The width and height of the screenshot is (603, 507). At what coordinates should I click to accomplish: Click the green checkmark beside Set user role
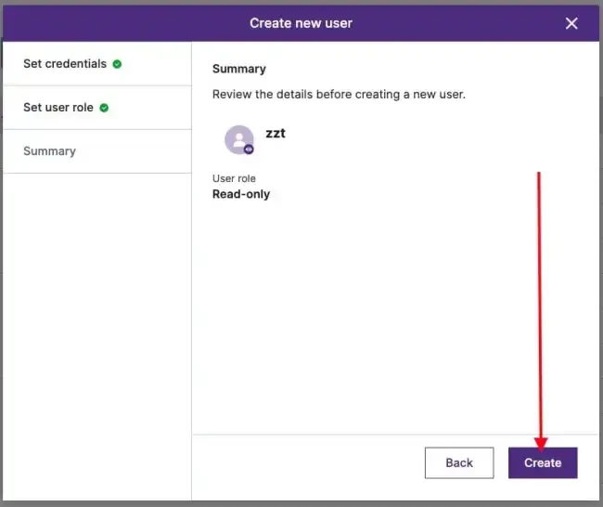[x=104, y=108]
